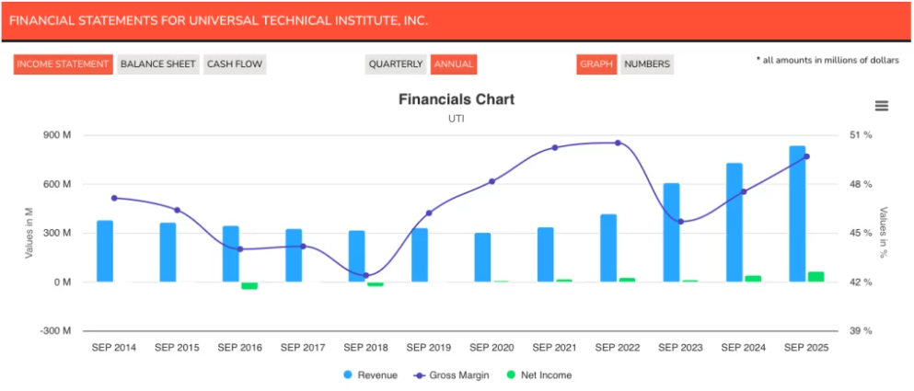The height and width of the screenshot is (391, 914).
Task: Open the Cash Flow tab
Action: point(235,64)
